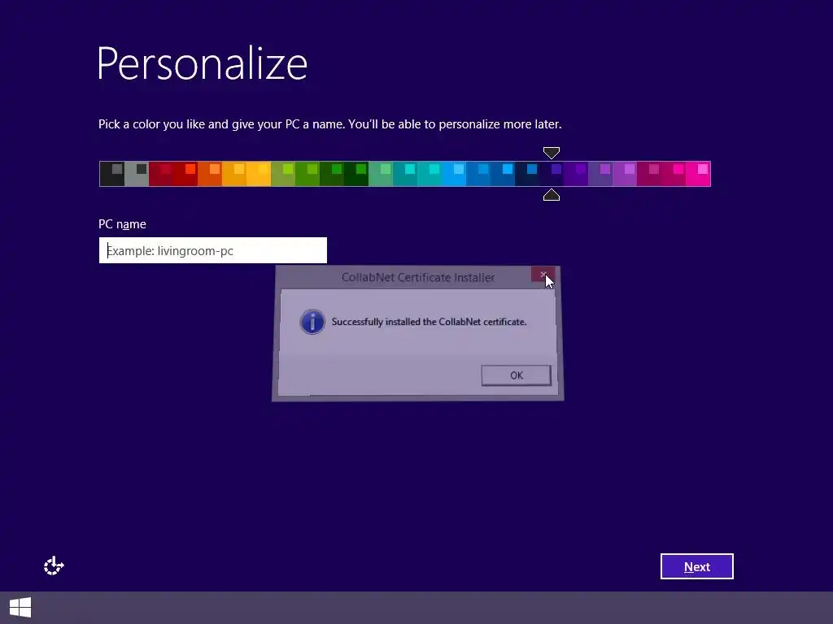833x624 pixels.
Task: Click the 'PC name' label
Action: [122, 224]
